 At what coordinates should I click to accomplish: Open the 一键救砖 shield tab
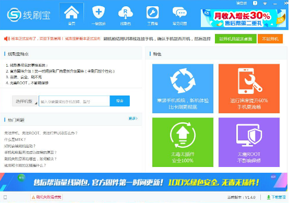pos(99,16)
